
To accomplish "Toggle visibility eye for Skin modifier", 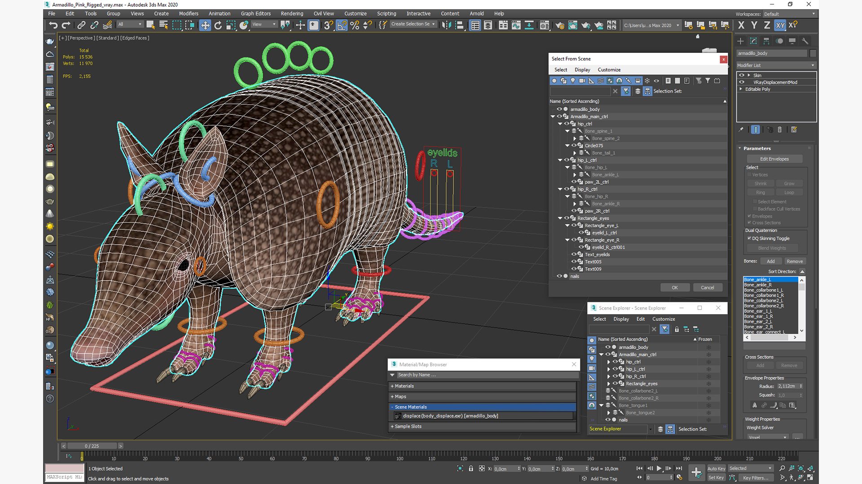I will [x=742, y=75].
